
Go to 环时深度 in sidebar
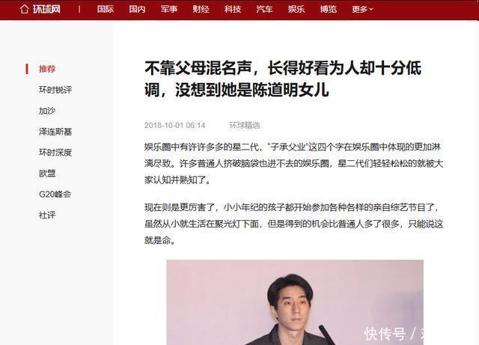[55, 153]
